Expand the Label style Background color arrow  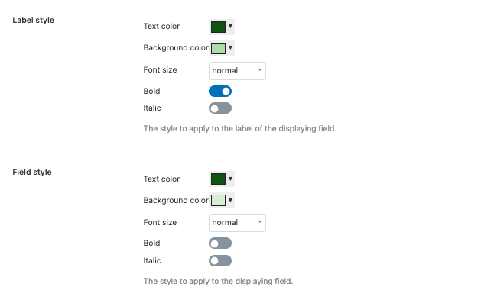click(x=230, y=48)
